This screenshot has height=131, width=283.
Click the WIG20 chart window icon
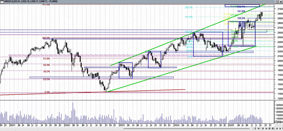pyautogui.click(x=2, y=2)
